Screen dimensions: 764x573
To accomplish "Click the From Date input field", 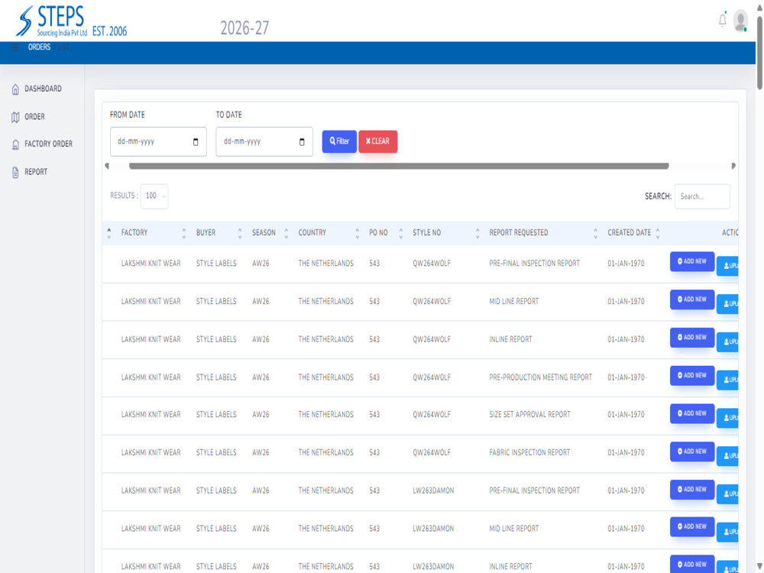I will [158, 142].
